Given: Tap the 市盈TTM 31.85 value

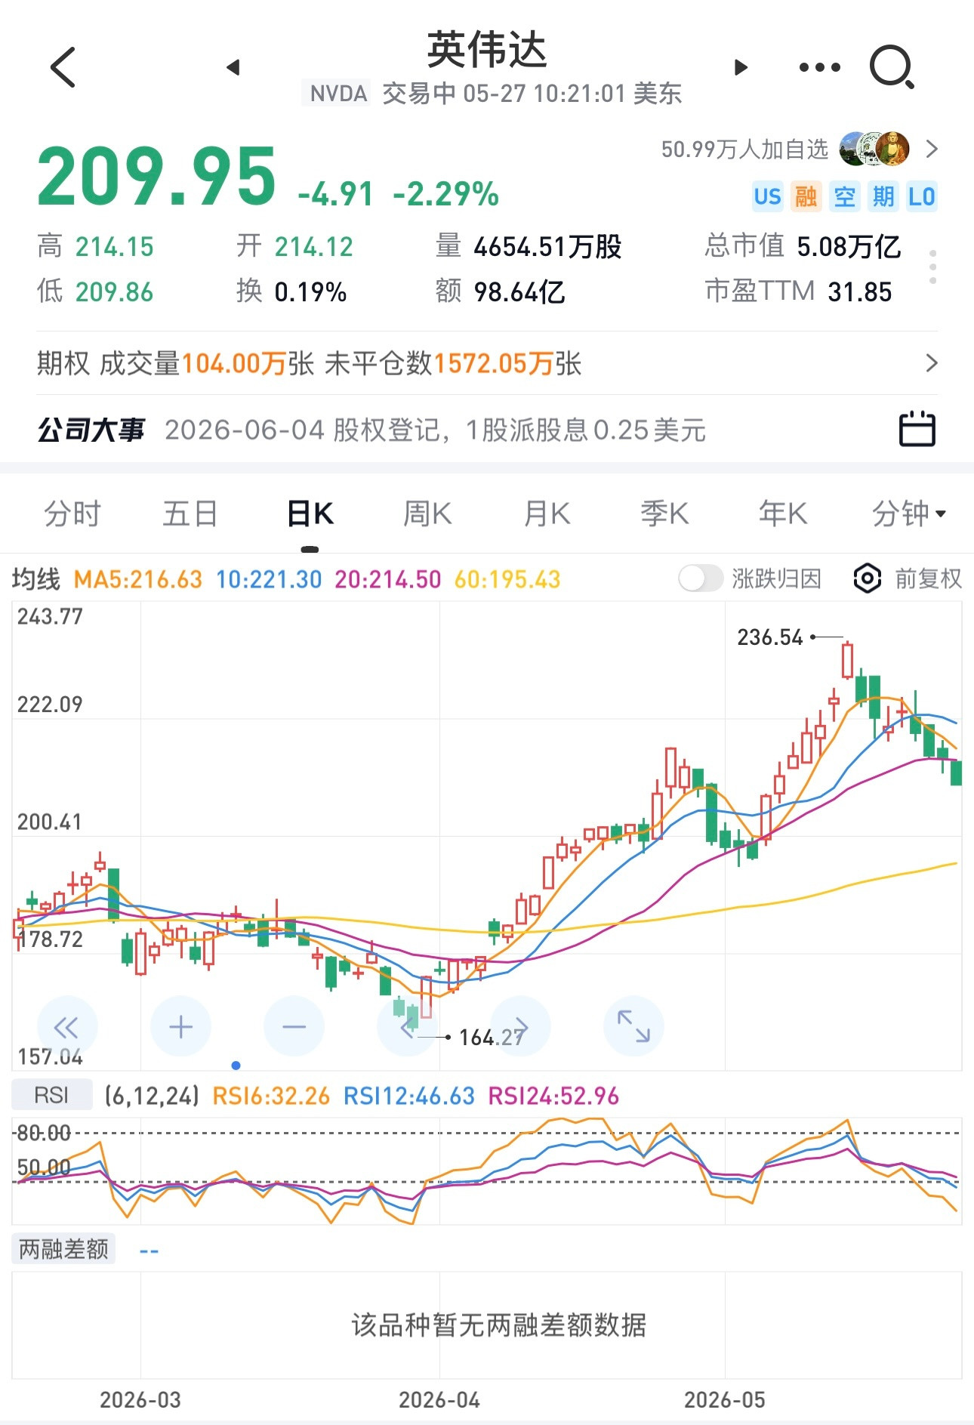Looking at the screenshot, I should [x=798, y=291].
